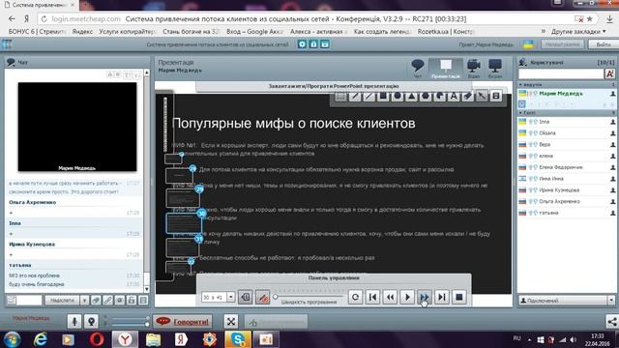Image resolution: width=619 pixels, height=348 pixels.
Task: Select the eraser tool in drawing toolbar
Action: pyautogui.click(x=468, y=96)
